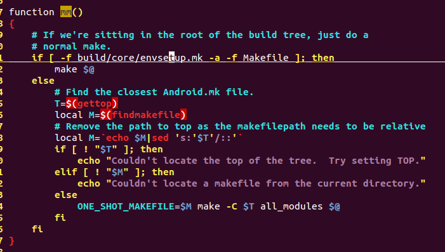Click the highlighted 'gettop' command
Viewport: 445px width, 252px height.
(95, 103)
